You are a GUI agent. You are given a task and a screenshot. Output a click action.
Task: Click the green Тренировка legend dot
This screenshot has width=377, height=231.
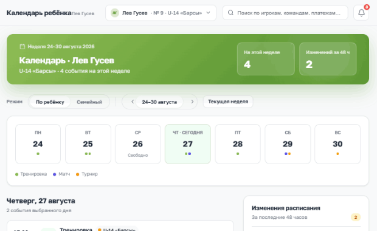[16, 174]
